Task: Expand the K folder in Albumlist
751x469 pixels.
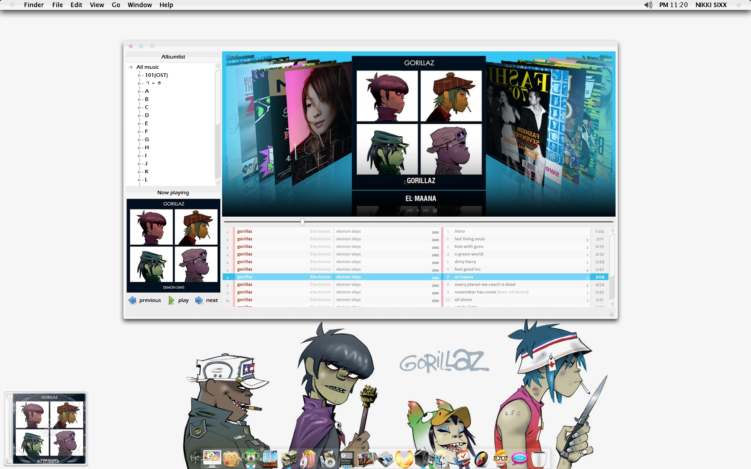Action: point(139,172)
